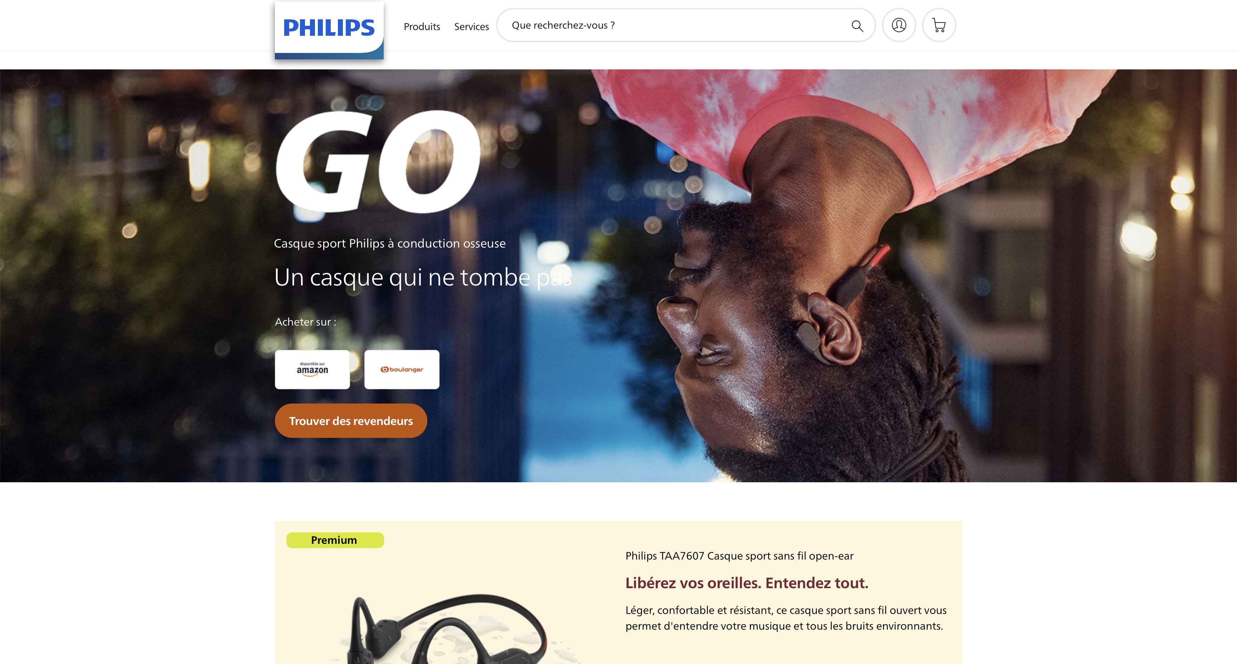Open the Produits menu
Image resolution: width=1237 pixels, height=664 pixels.
coord(422,26)
